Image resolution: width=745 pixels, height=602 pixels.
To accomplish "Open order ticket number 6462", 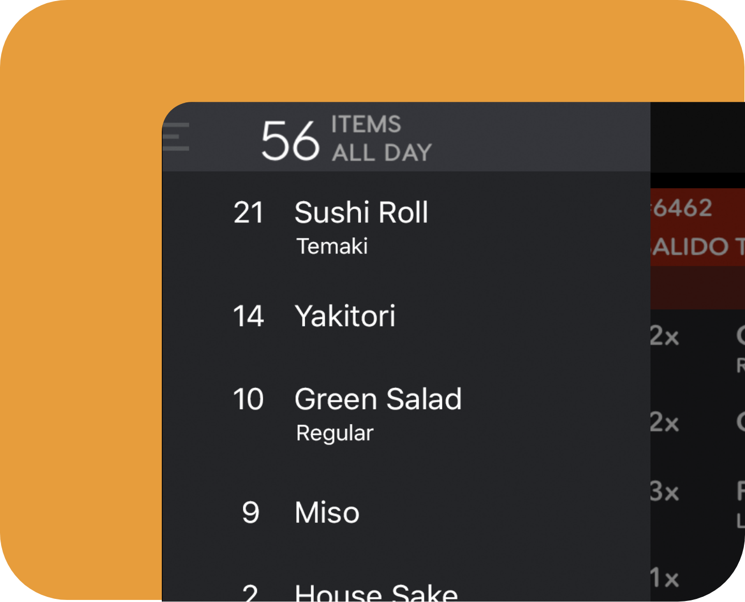I will point(682,208).
